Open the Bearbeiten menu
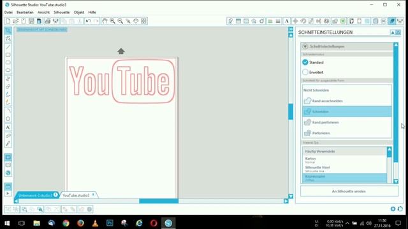The width and height of the screenshot is (408, 229). (x=25, y=12)
